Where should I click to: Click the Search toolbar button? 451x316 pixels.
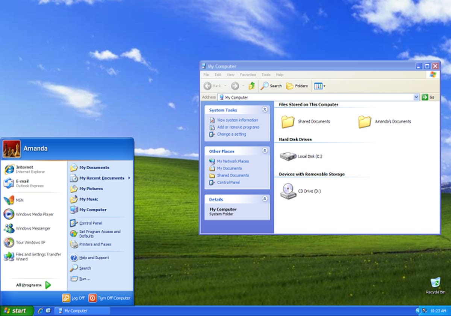[271, 86]
